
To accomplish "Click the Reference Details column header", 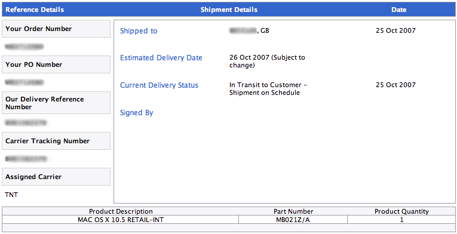I will coord(35,10).
